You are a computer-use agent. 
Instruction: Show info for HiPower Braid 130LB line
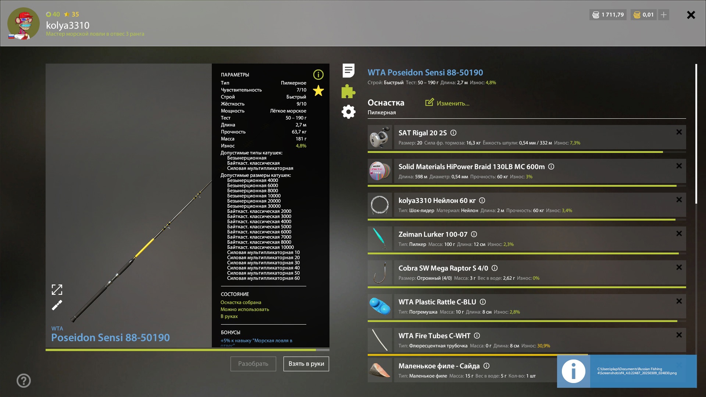point(551,167)
